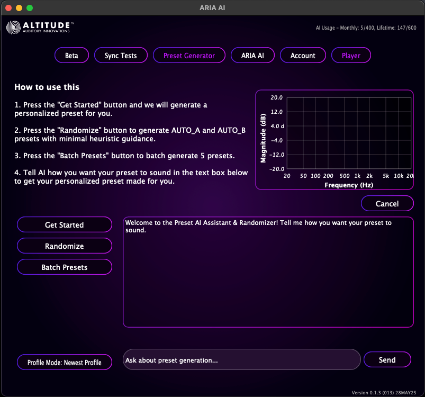Click the -20.0 dB tick label
Screen dimensions: 425x397
tap(276, 169)
